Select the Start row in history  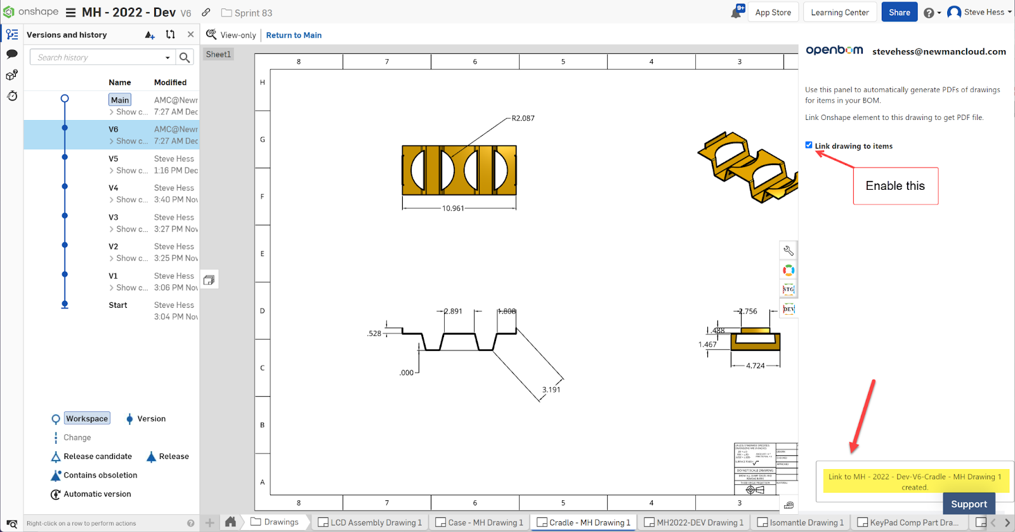[x=112, y=310]
